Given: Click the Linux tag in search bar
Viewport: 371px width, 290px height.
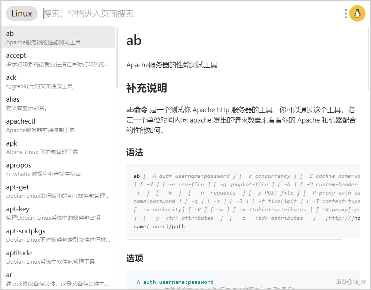Looking at the screenshot, I should [22, 14].
